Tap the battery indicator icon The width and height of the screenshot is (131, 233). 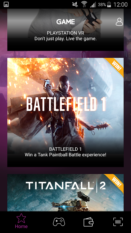tap(109, 4)
